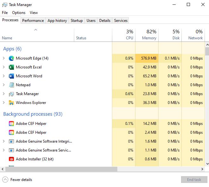Screen dimensions: 209x187
Task: Expand the Microsoft Word process row
Action: (x=4, y=76)
